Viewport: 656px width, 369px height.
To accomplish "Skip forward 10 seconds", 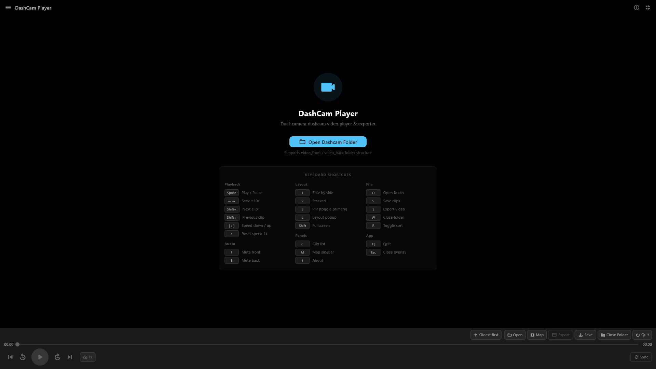I will coord(57,357).
